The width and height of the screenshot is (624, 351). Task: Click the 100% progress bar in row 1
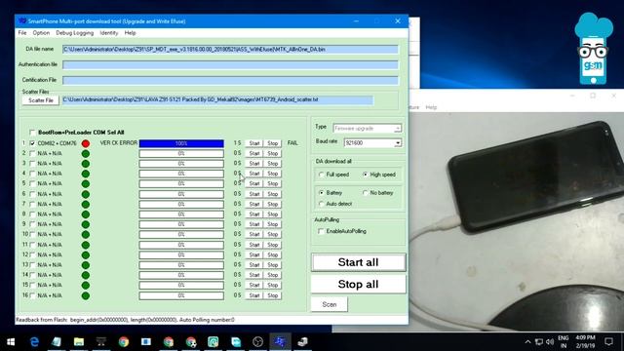[181, 143]
